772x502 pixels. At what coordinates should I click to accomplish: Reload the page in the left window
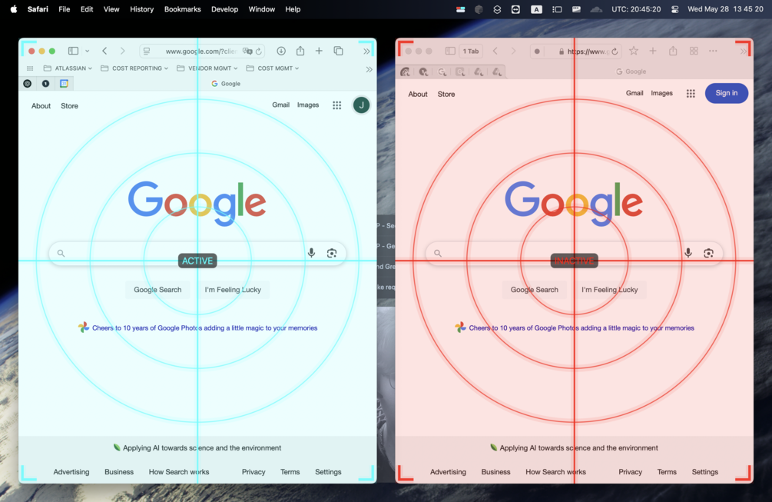pos(258,52)
